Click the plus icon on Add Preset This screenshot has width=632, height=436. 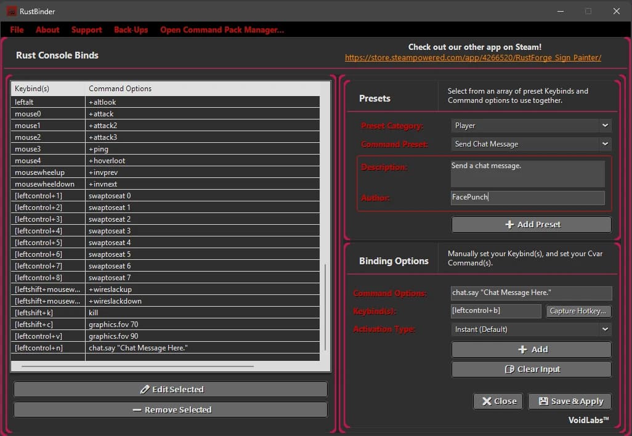pyautogui.click(x=509, y=224)
